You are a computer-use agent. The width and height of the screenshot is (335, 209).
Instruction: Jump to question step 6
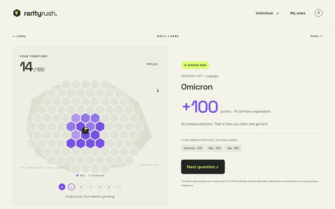tap(109, 187)
